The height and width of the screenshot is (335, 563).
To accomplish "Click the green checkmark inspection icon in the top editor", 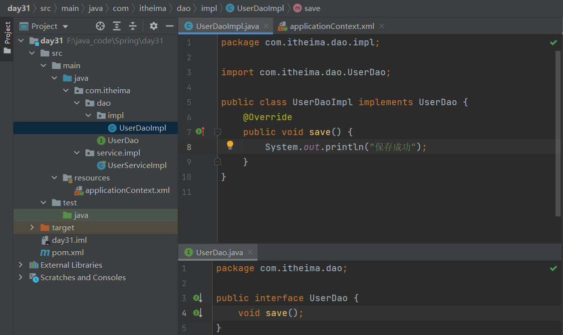I will click(553, 43).
